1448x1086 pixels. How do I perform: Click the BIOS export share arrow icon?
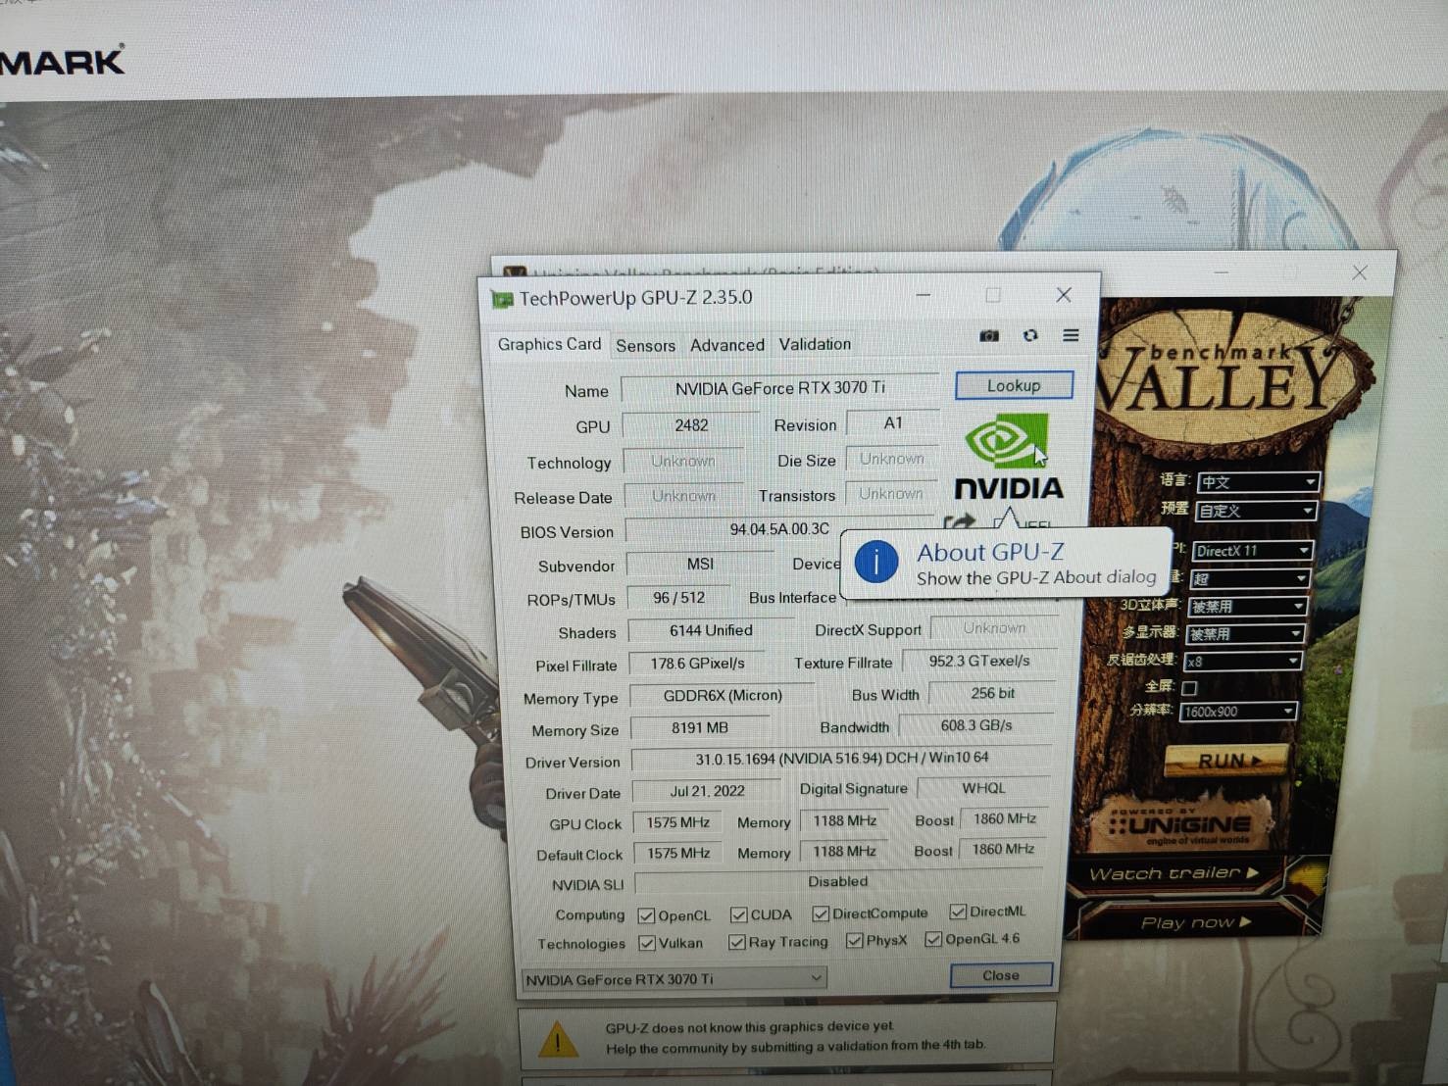(959, 521)
